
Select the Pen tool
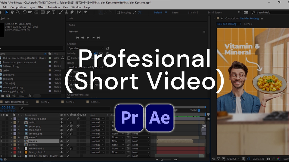click(48, 12)
